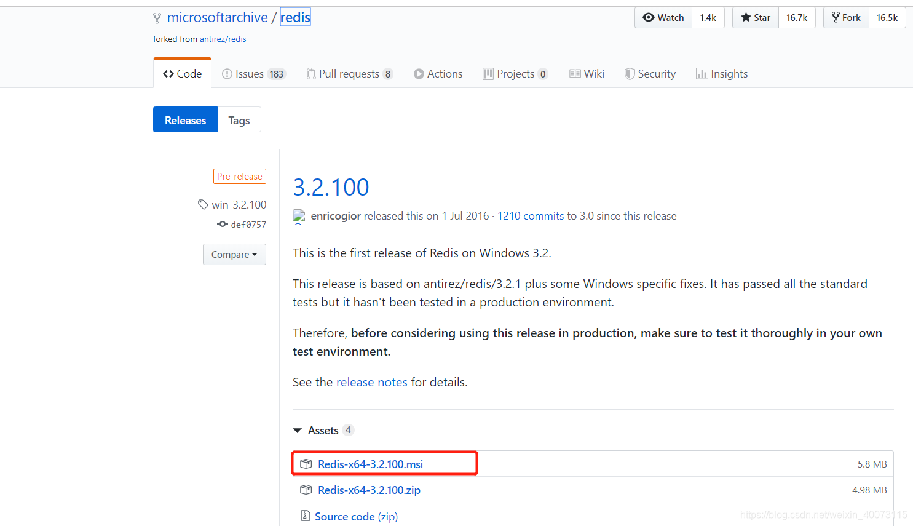The width and height of the screenshot is (913, 526).
Task: Click the tag icon next to win-3.2.100
Action: click(x=203, y=204)
